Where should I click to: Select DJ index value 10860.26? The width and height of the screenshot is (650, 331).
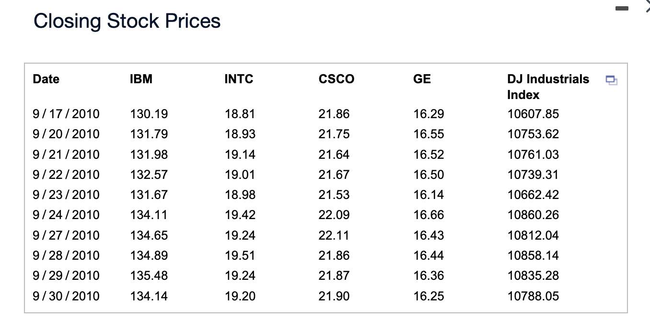(x=533, y=215)
